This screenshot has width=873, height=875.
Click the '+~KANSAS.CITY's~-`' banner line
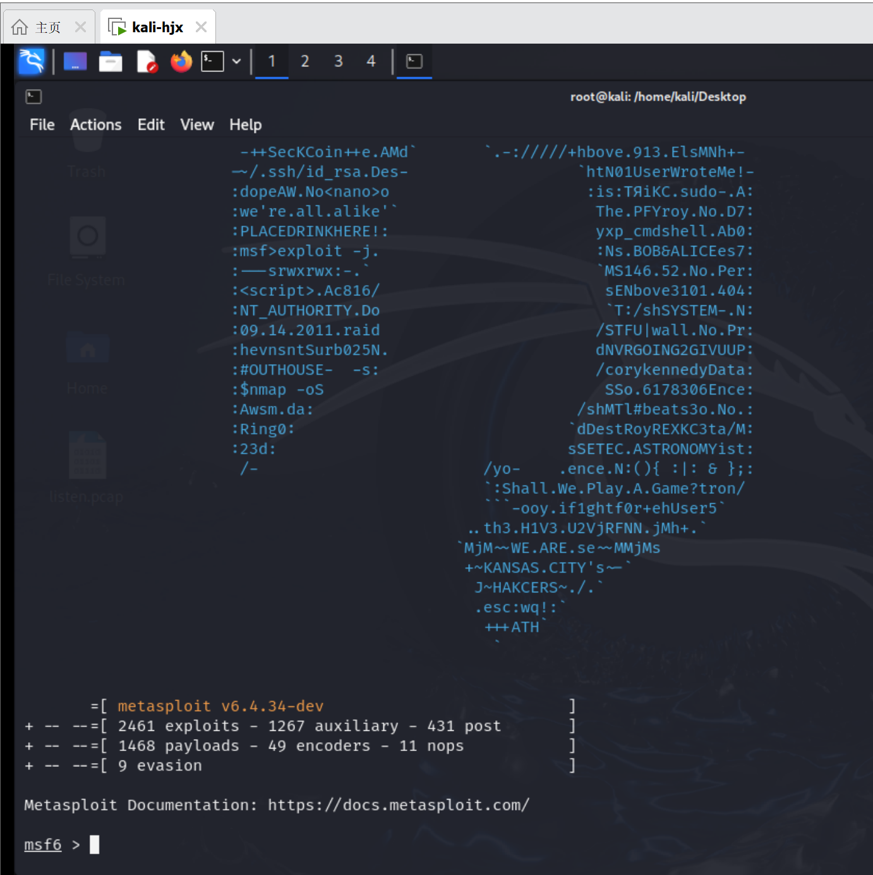click(x=548, y=568)
